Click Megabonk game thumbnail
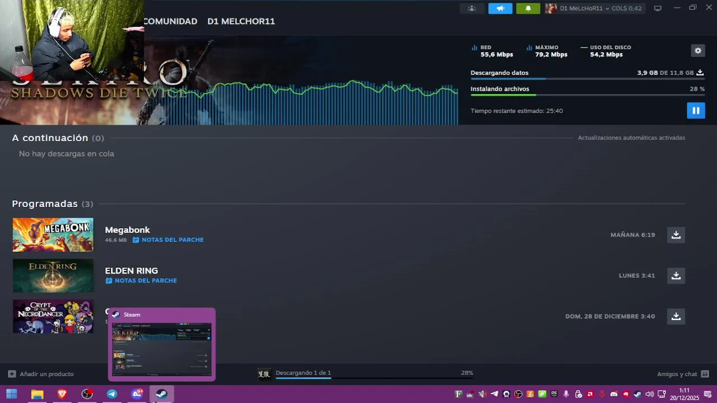The image size is (717, 403). tap(53, 235)
